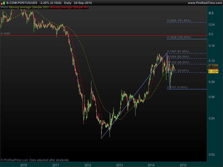Click the 0.1132 (38.20%) Fibonacci label
This screenshot has height=167, width=223.
click(178, 62)
